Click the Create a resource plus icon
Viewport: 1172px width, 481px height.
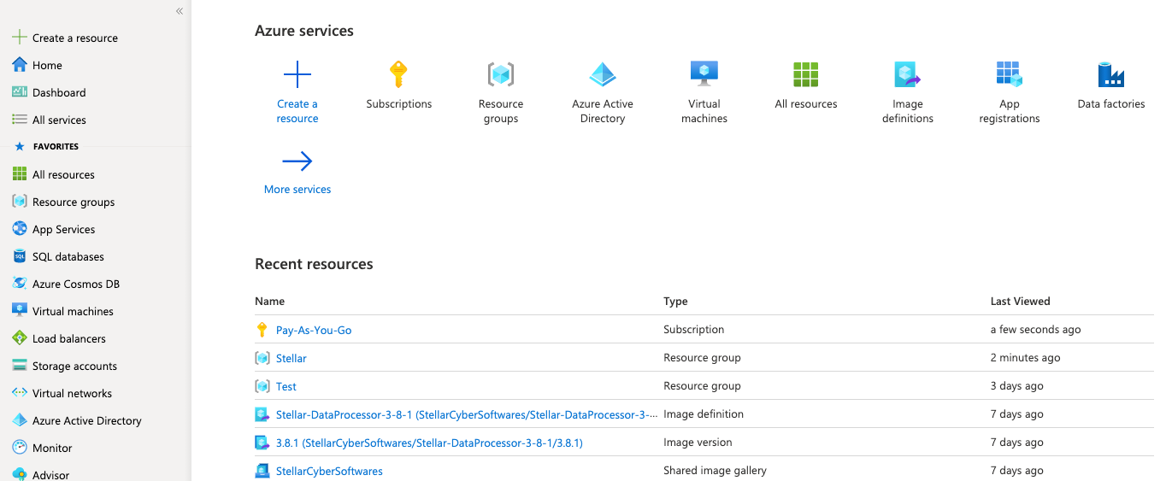click(297, 75)
